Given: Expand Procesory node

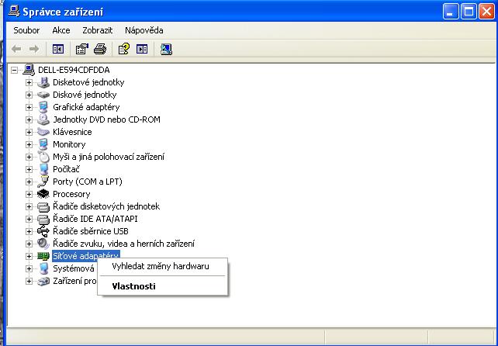Looking at the screenshot, I should pyautogui.click(x=29, y=194).
